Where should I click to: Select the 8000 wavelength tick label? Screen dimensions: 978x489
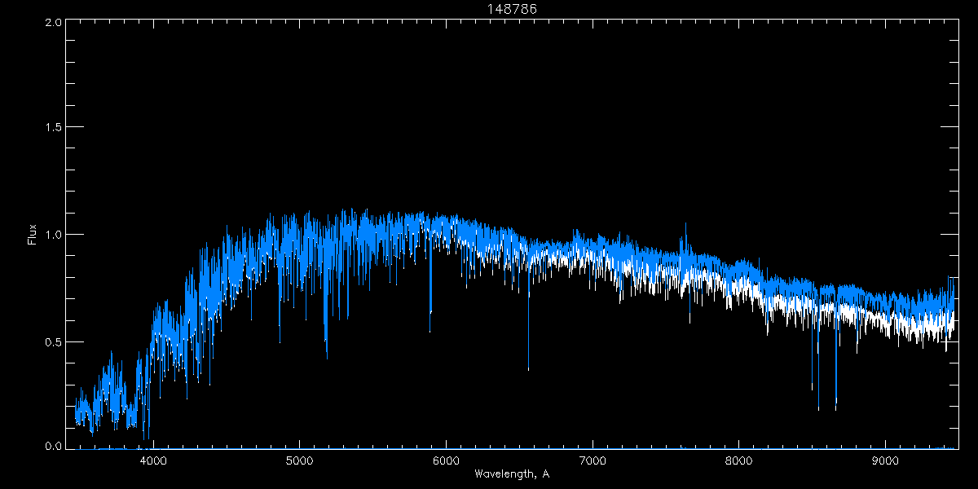(x=739, y=460)
